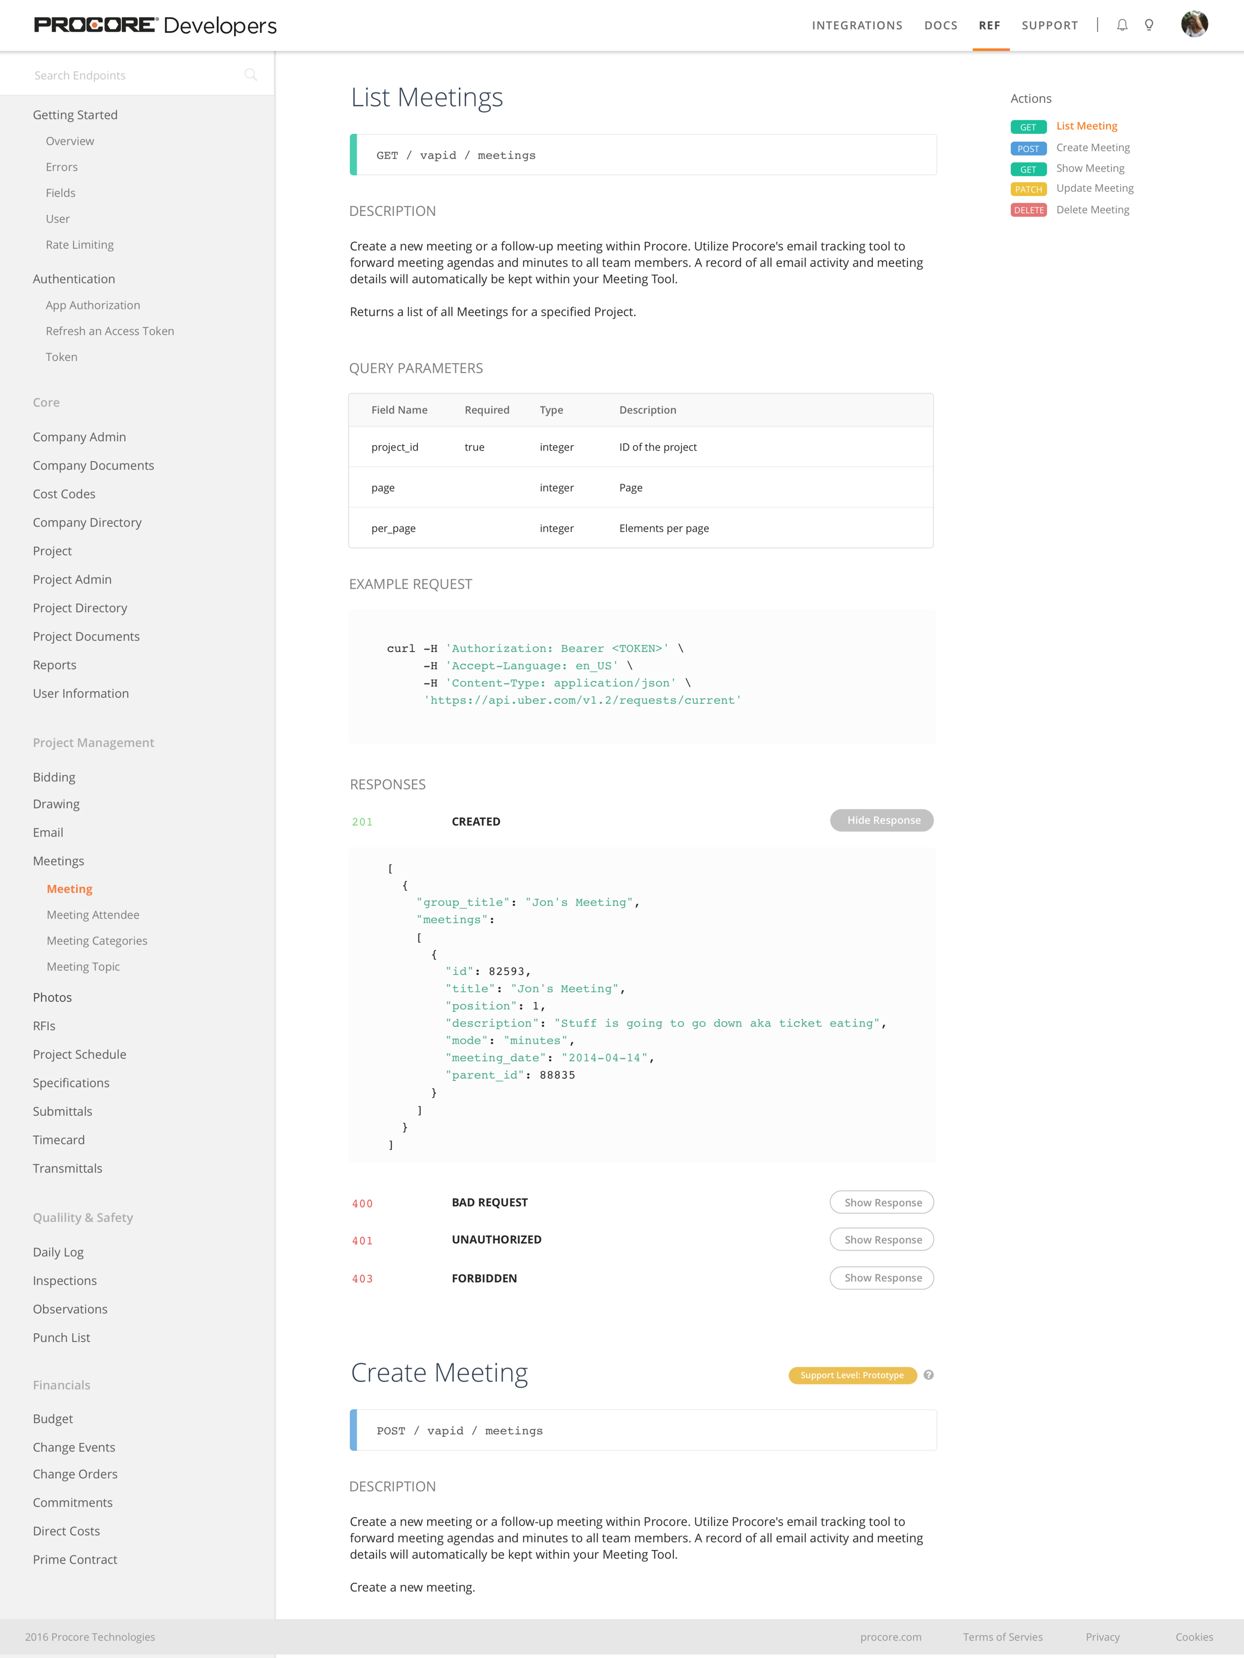Show response for 403 FORBIDDEN
This screenshot has height=1658, width=1244.
click(882, 1278)
